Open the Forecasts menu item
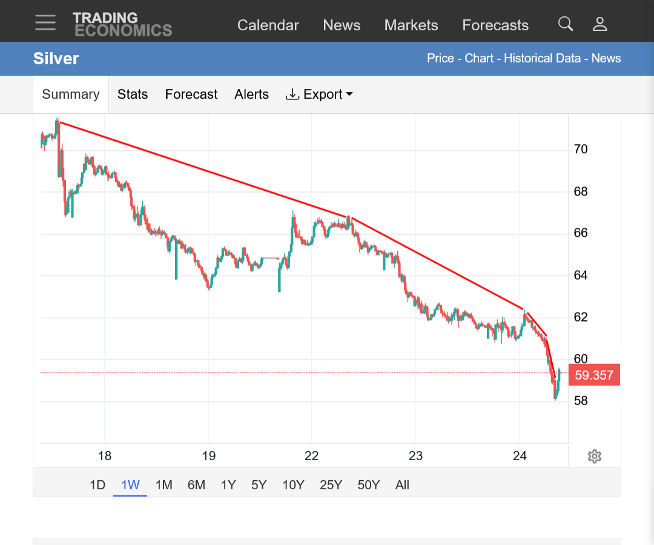The height and width of the screenshot is (545, 654). [x=495, y=25]
